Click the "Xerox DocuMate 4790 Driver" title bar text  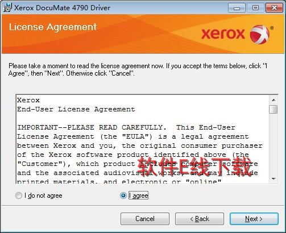(x=62, y=8)
